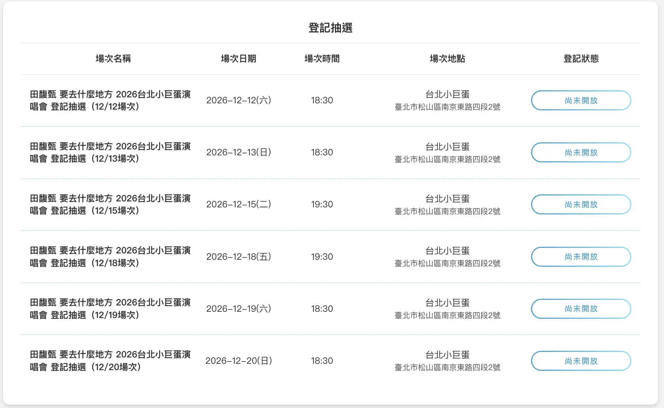Viewport: 664px width, 408px height.
Task: Click 尚未開放 button for 12/18 session
Action: pos(581,257)
